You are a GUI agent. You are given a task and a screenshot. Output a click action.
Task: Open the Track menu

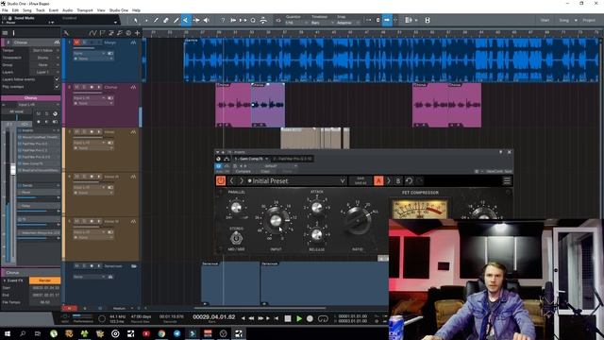(x=40, y=10)
